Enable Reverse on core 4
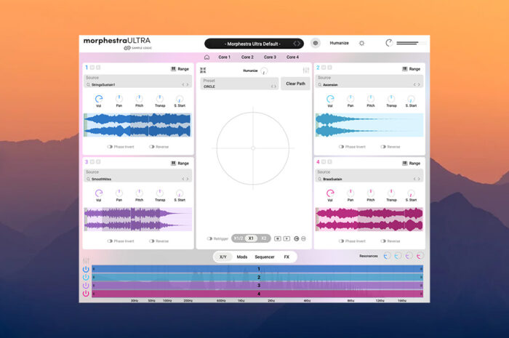 [x=383, y=241]
